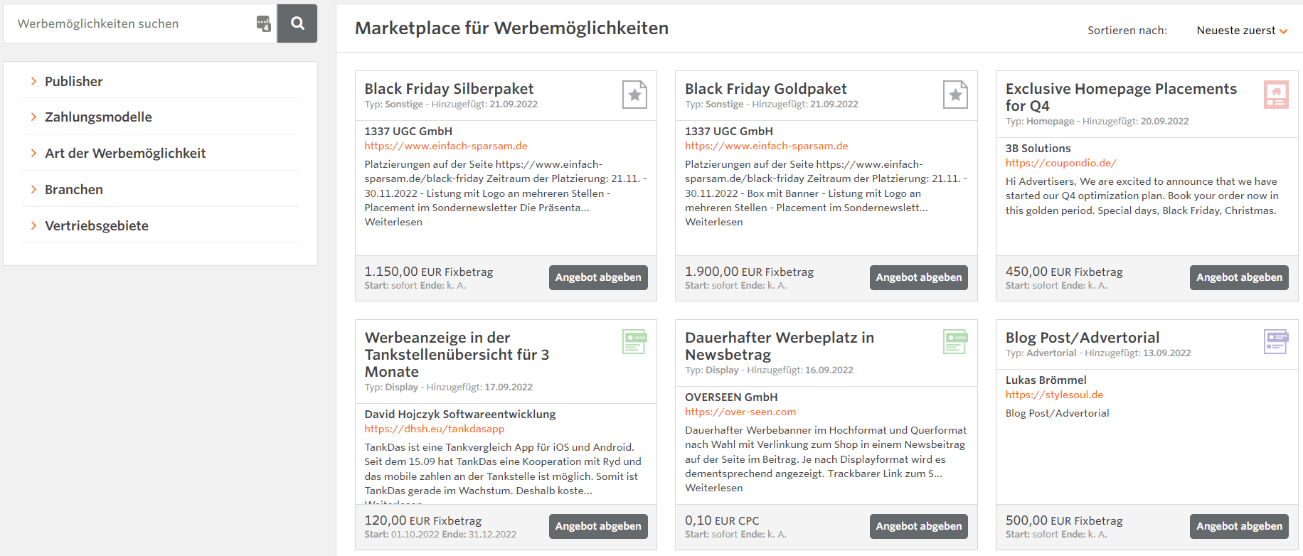
Task: Open the Branchen filter section
Action: [73, 190]
